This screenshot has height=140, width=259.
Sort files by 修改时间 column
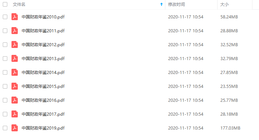[176, 5]
